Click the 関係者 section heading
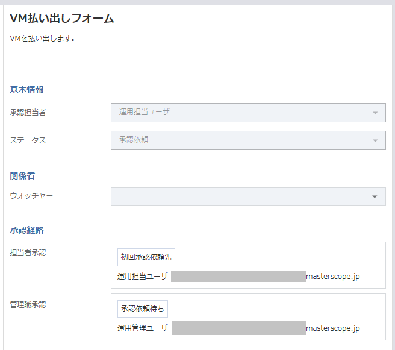The height and width of the screenshot is (350, 395). point(22,176)
